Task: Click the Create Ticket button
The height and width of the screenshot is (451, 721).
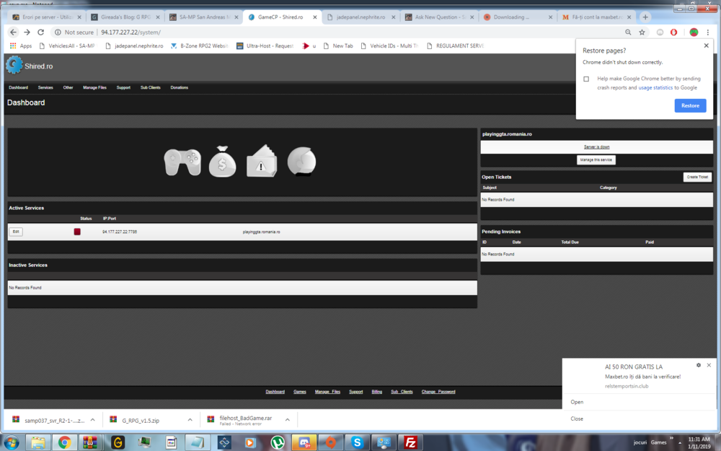Action: [697, 177]
